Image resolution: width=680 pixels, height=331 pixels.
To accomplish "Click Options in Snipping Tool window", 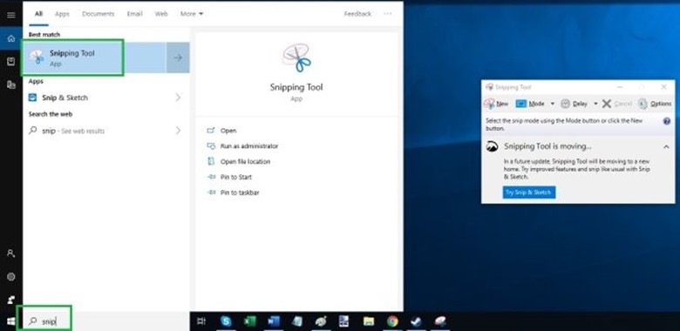I will tap(655, 104).
